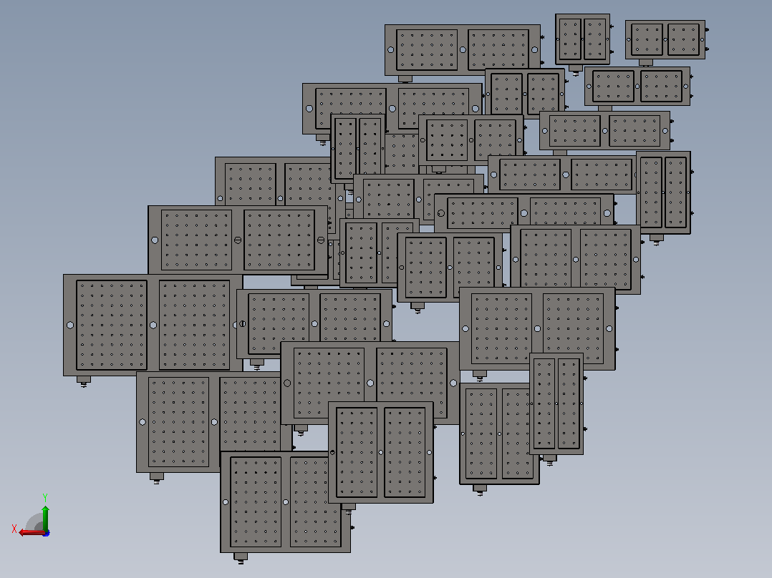Select the "X" axis label
This screenshot has width=772, height=578.
14,529
